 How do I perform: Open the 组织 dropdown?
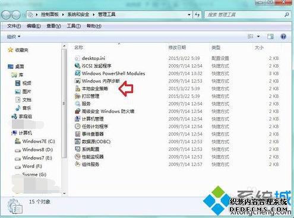[x=14, y=37]
